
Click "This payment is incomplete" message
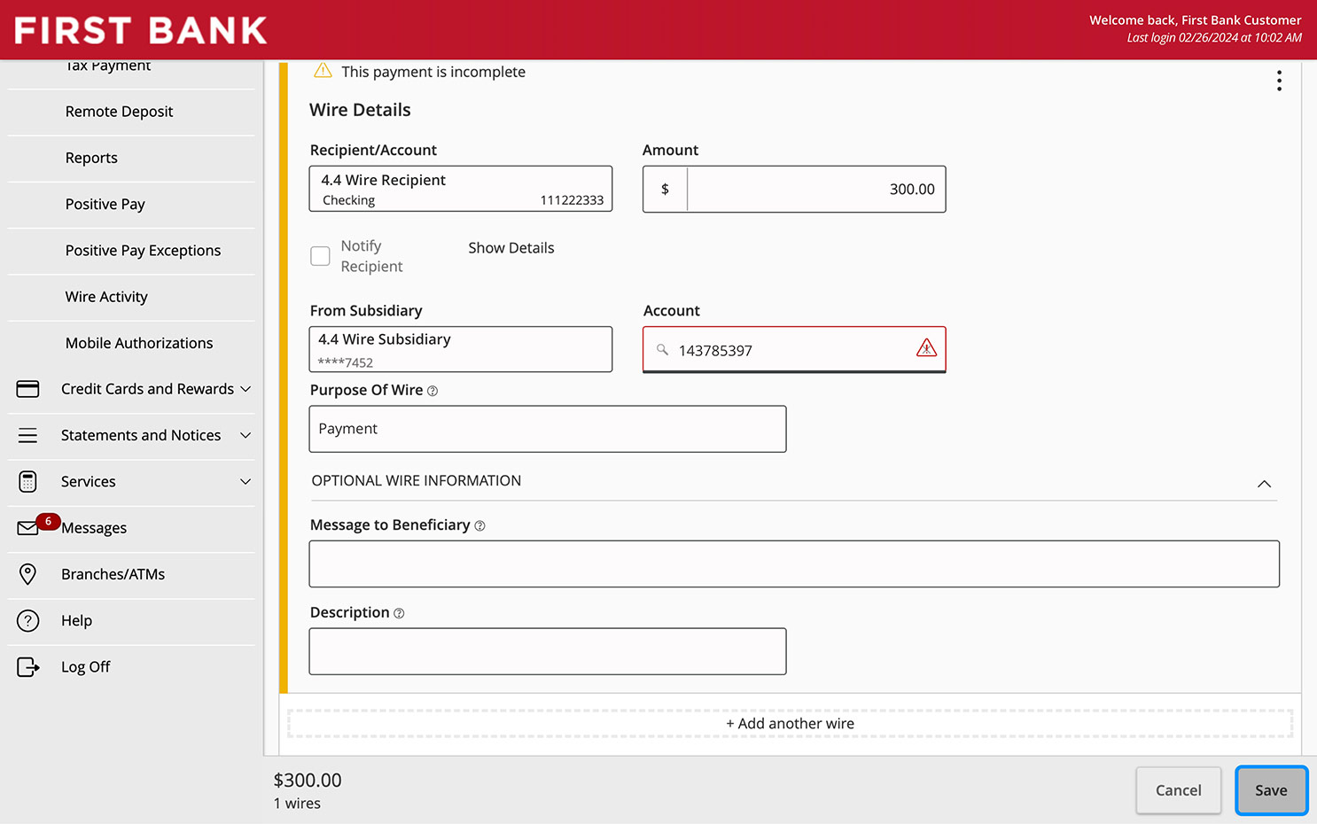pos(433,72)
